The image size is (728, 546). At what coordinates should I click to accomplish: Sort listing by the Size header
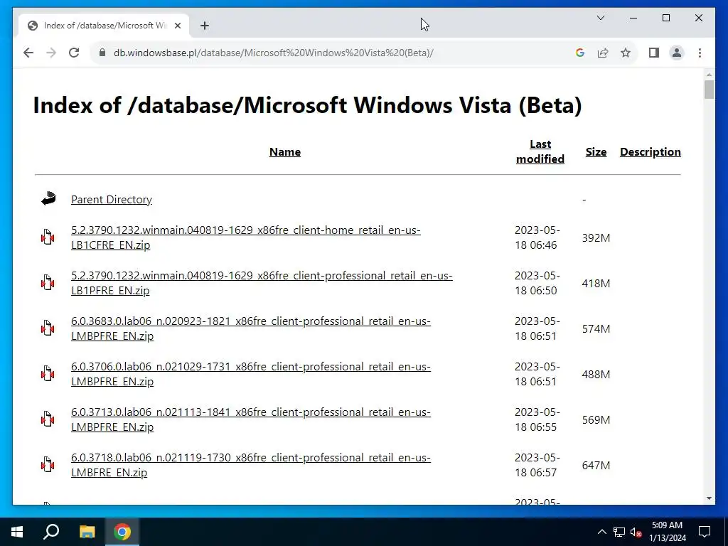click(596, 152)
